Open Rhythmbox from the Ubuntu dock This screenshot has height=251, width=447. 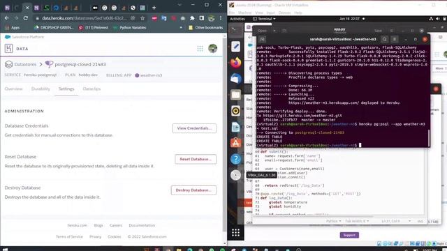click(x=236, y=111)
